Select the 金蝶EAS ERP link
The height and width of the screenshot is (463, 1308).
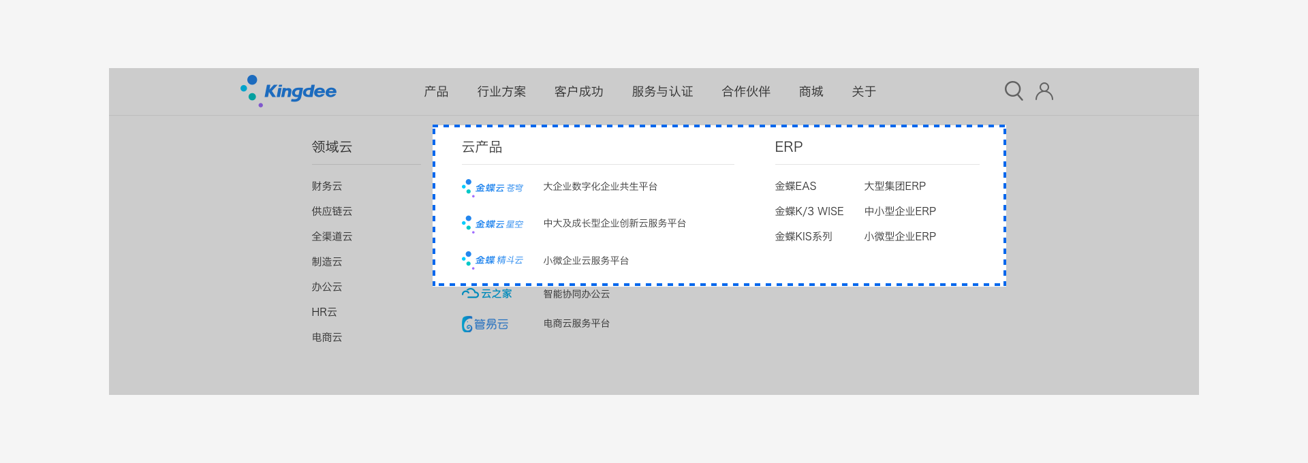[795, 186]
